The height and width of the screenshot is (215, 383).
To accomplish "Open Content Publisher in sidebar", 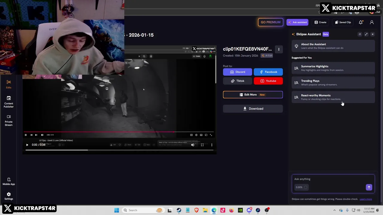I will click(x=9, y=102).
